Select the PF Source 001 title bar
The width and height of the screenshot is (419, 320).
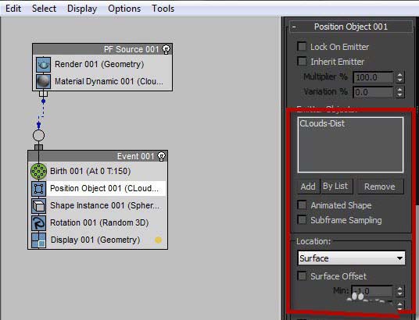click(x=102, y=49)
